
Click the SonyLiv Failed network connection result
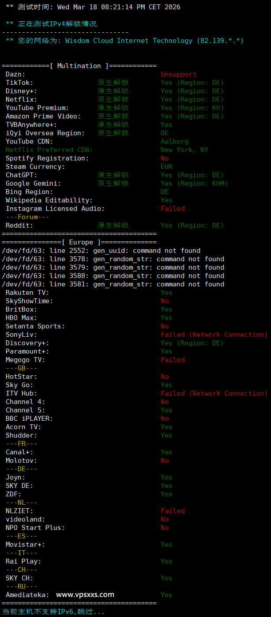pos(214,335)
